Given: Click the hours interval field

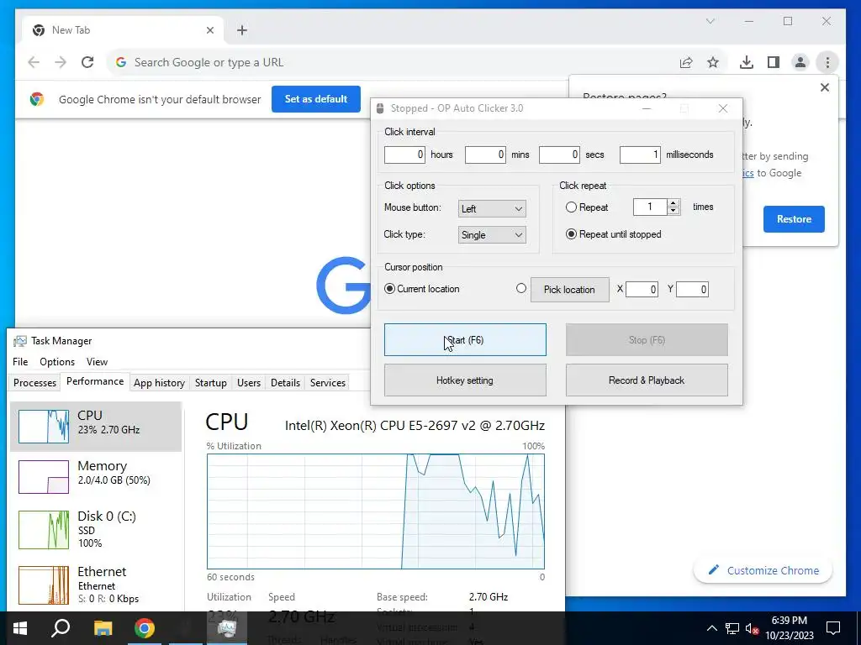Looking at the screenshot, I should tap(404, 155).
